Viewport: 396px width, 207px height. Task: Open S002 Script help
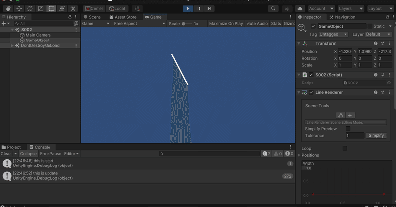coord(376,75)
